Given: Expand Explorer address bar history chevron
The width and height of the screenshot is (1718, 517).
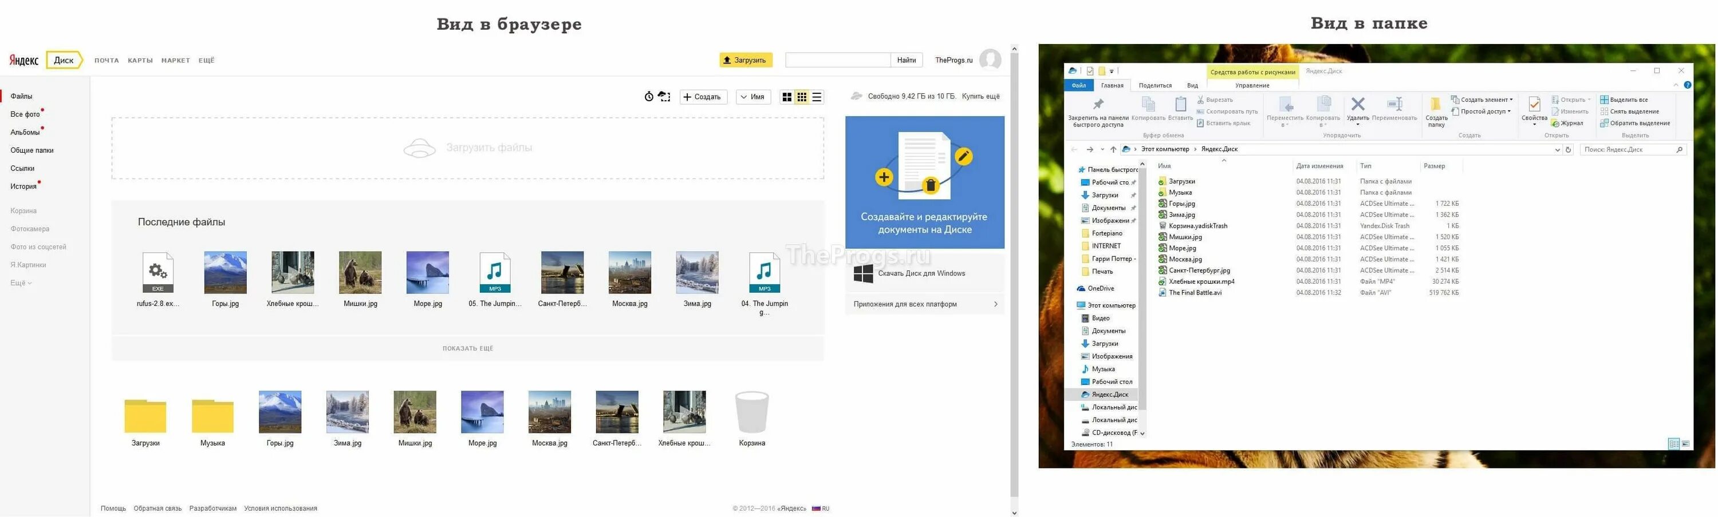Looking at the screenshot, I should [x=1557, y=149].
